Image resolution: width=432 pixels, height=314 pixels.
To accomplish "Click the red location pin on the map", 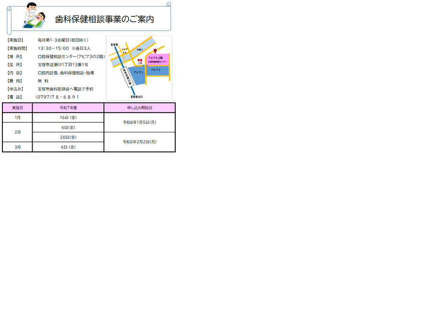I will [155, 51].
